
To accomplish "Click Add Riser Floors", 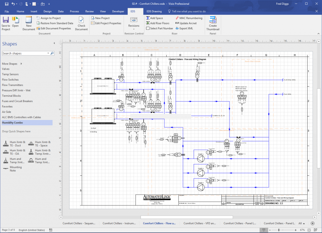I will pos(158,23).
